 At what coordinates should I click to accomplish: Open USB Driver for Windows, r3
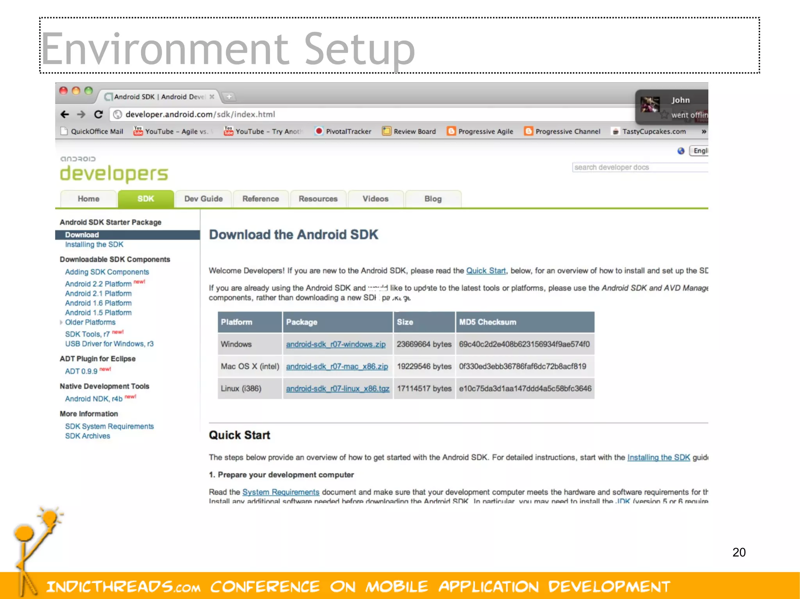coord(109,344)
